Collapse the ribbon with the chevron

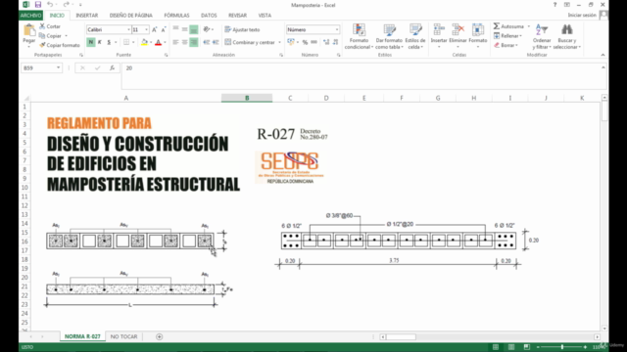point(603,55)
